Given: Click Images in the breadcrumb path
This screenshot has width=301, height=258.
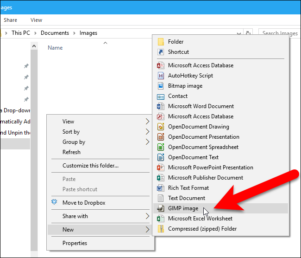Looking at the screenshot, I should click(88, 33).
